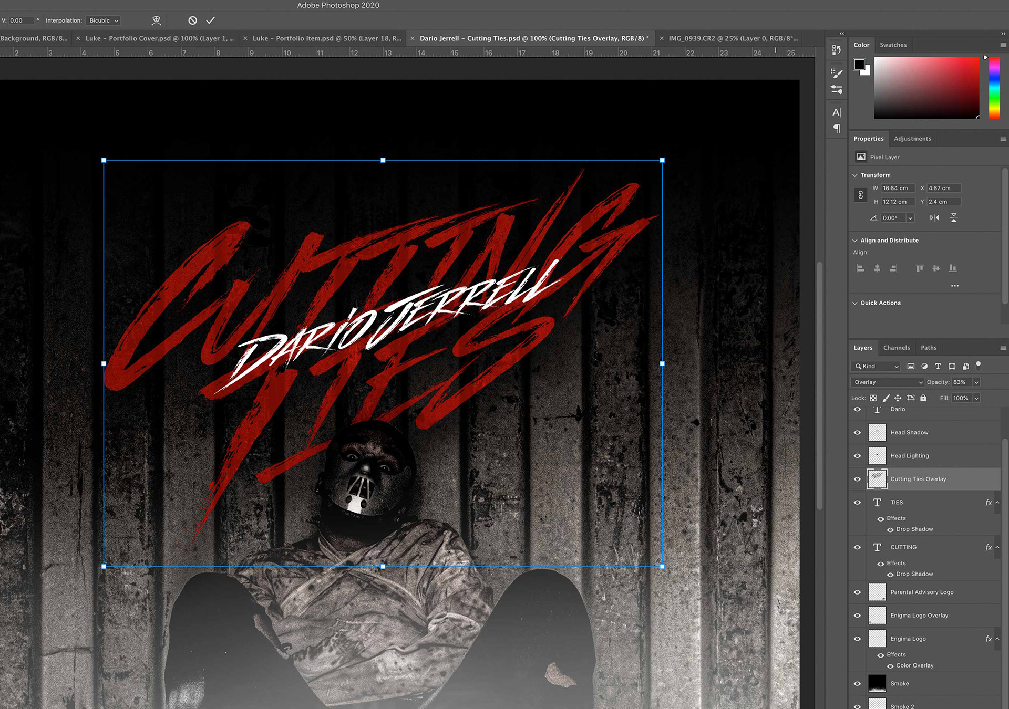Hide the Parental Advisory Logo layer
The image size is (1009, 709).
pyautogui.click(x=857, y=592)
